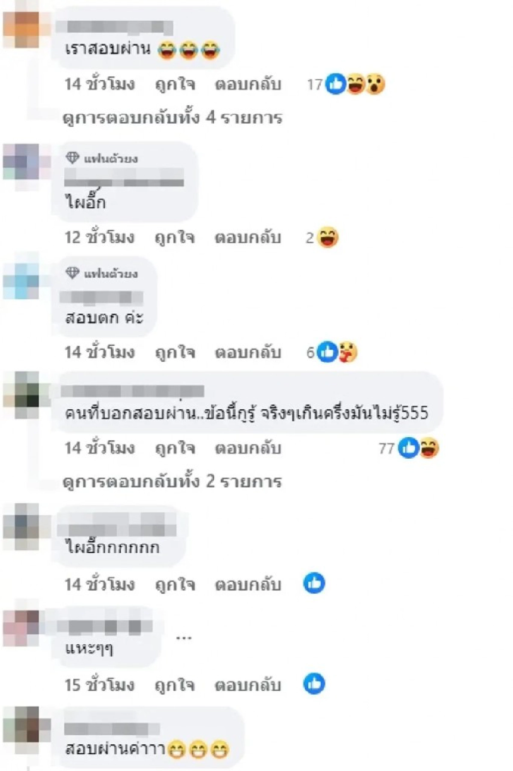Screen dimensions: 513x771
Task: Toggle ถูกใจ on the สอบตก ค่ะ comment
Action: [175, 353]
